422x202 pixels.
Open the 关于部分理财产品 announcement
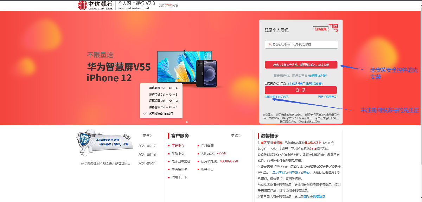click(x=105, y=163)
